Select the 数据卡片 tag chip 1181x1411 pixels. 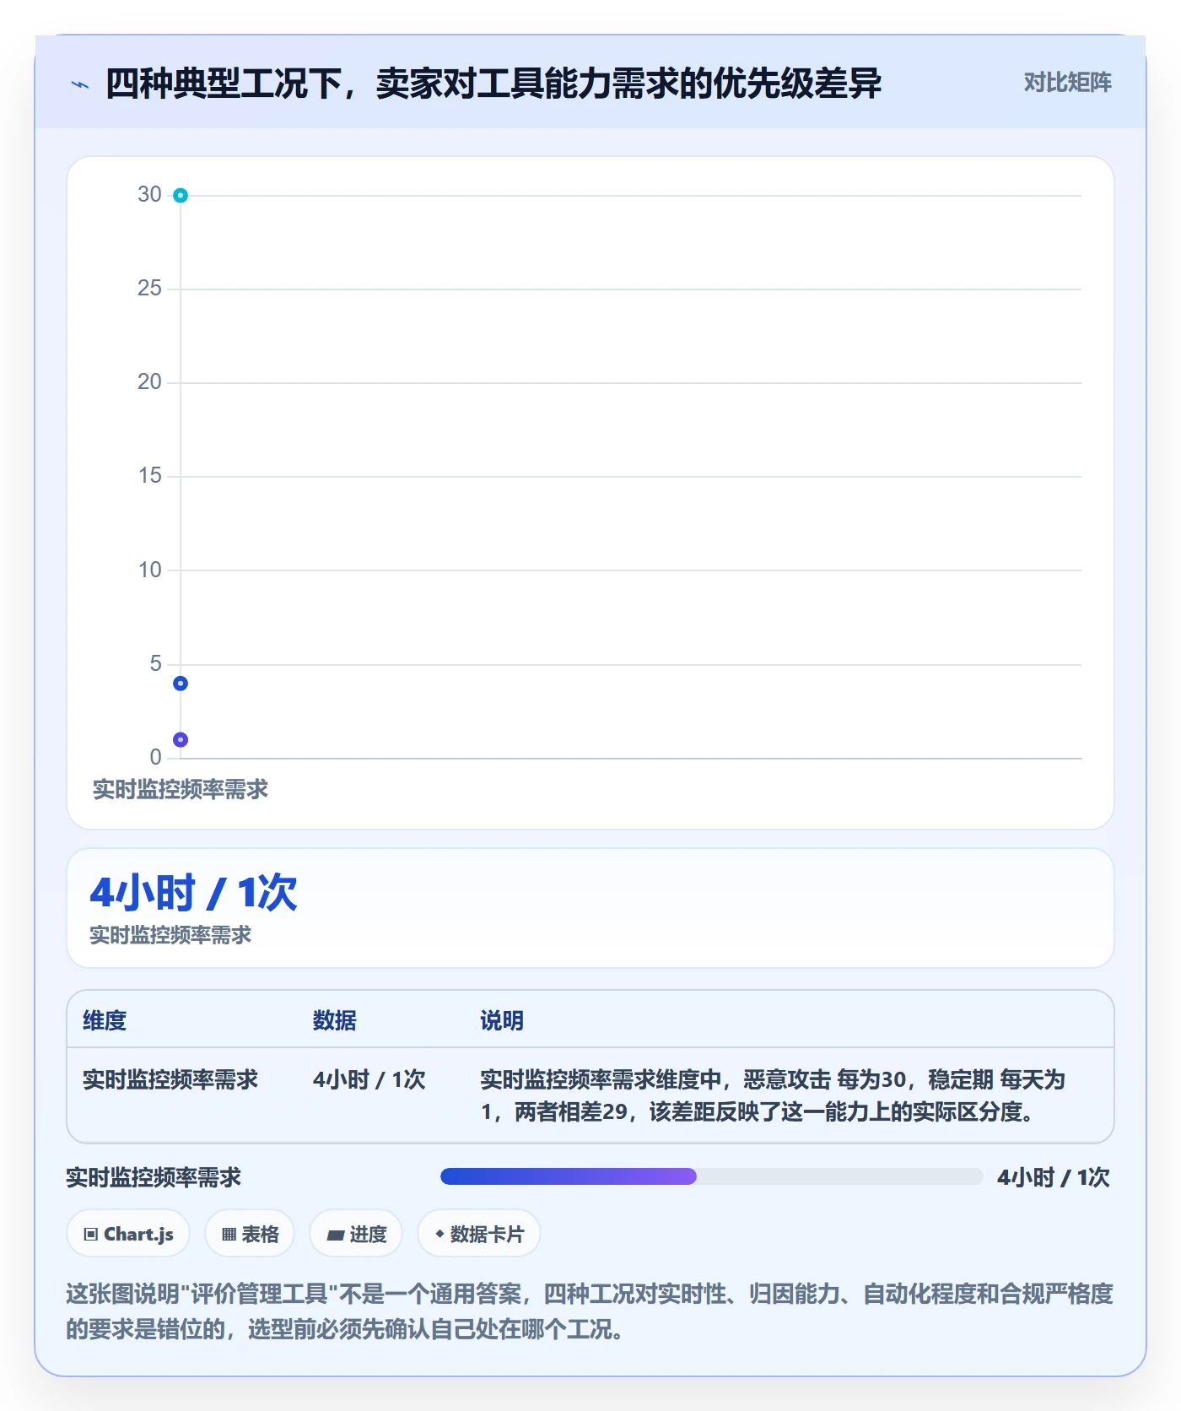point(479,1234)
